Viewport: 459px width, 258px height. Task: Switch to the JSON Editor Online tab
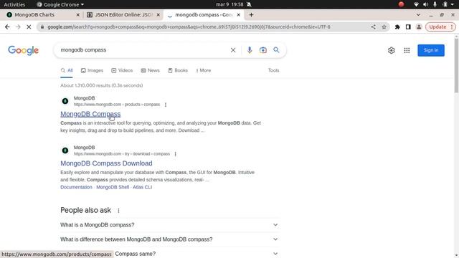(123, 14)
